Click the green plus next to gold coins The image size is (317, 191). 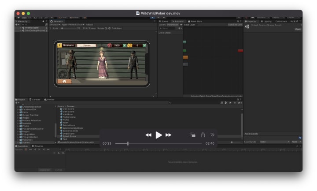coord(144,45)
